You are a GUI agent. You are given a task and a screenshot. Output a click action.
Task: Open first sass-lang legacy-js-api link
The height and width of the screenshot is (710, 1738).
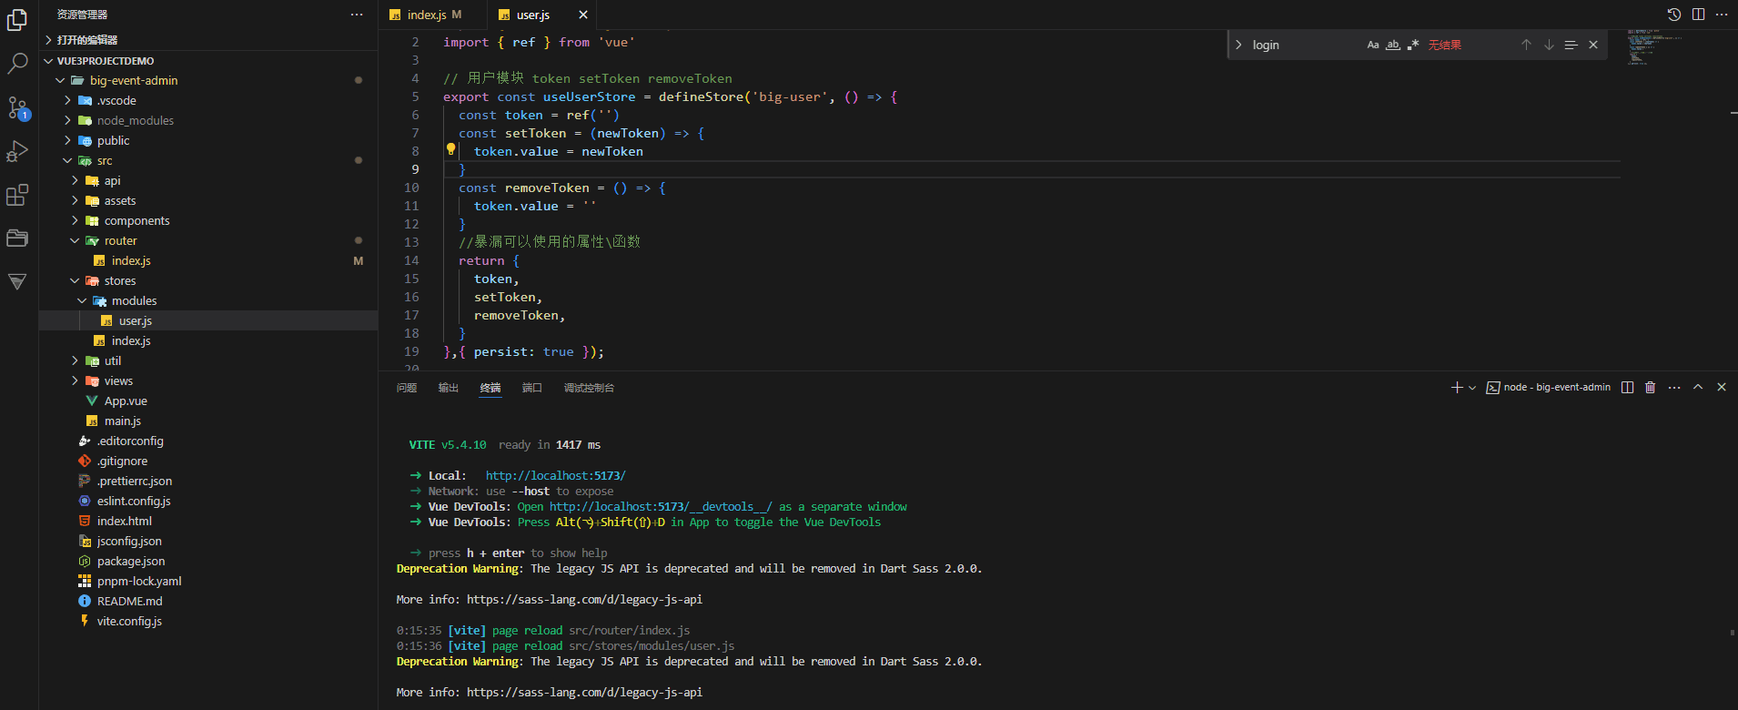pos(584,599)
